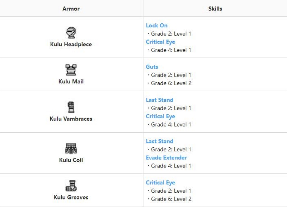Open the Lock On skill link
The width and height of the screenshot is (287, 207).
tap(156, 26)
